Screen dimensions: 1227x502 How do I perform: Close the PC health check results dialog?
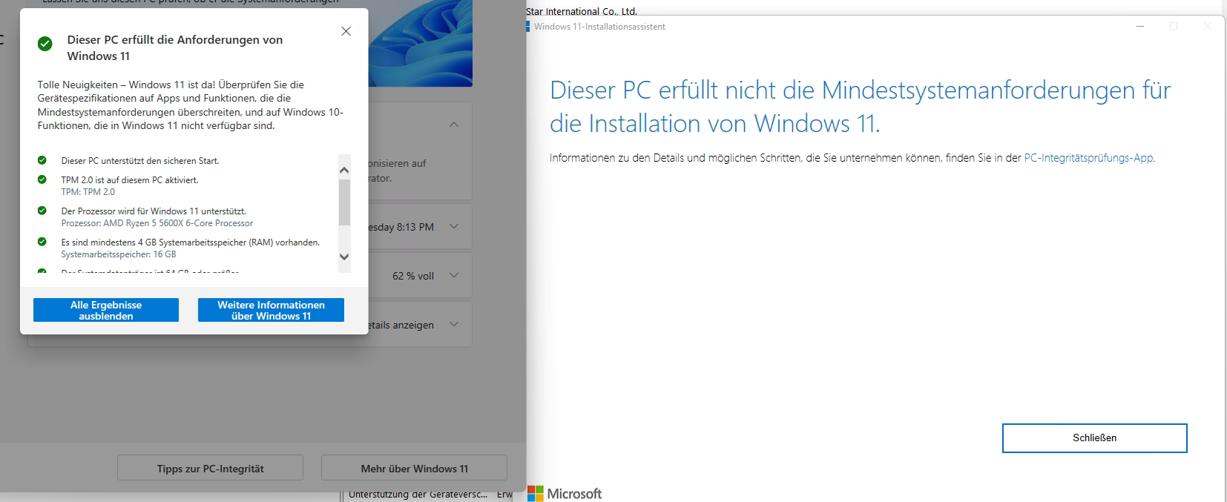click(x=346, y=31)
